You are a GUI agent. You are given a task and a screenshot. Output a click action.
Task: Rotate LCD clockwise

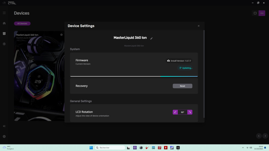pyautogui.click(x=190, y=112)
